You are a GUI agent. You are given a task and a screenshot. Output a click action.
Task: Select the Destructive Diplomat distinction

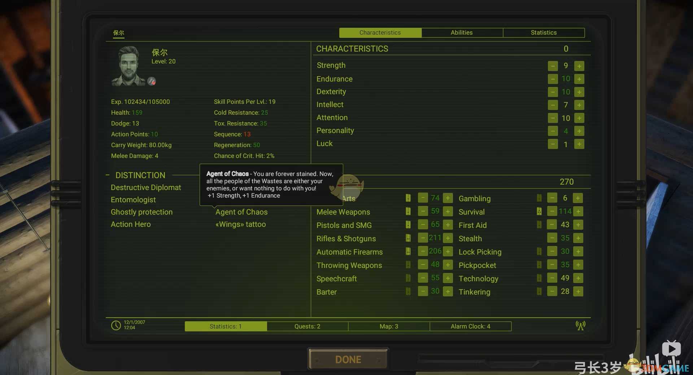click(x=146, y=187)
